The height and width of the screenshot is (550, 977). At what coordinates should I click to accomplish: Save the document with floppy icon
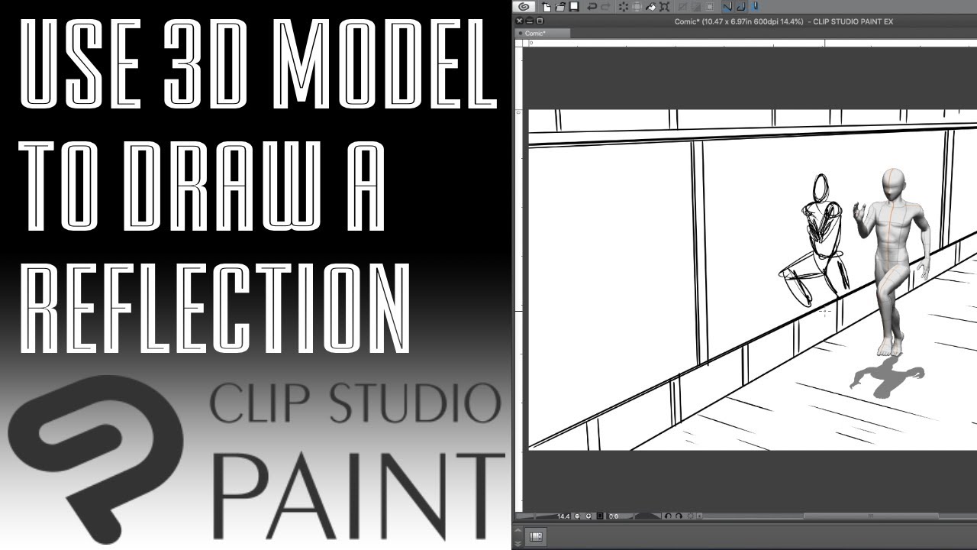click(x=574, y=7)
